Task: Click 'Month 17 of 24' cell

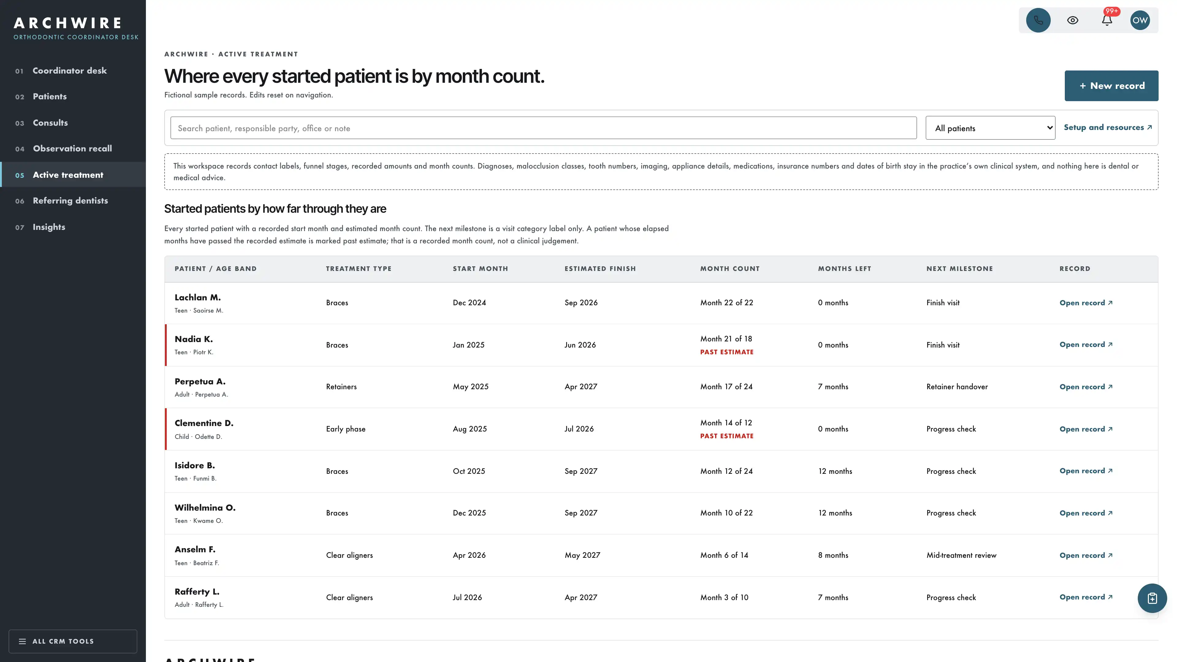Action: pos(726,386)
